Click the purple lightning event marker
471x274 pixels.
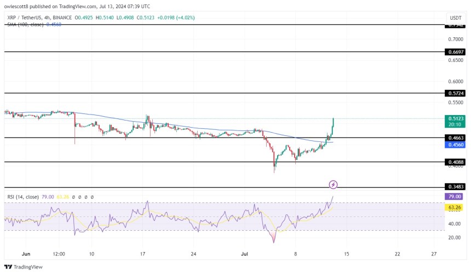tap(333, 185)
